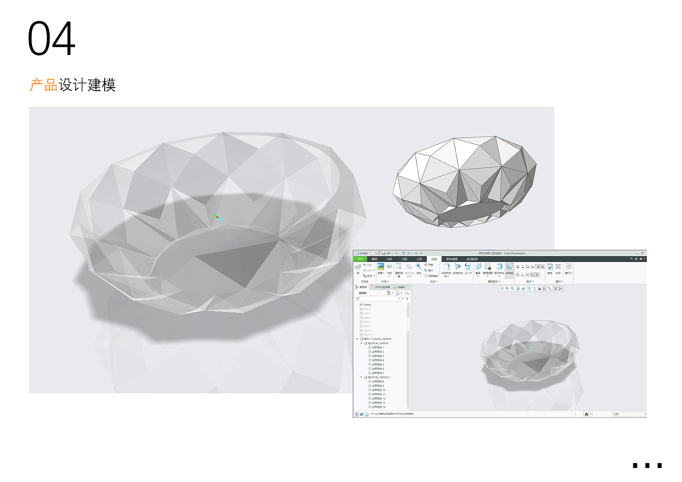Collapse the 阵列 1 / LOCAL_GROUP tree node
Viewport: 682px width, 482px height.
click(357, 339)
